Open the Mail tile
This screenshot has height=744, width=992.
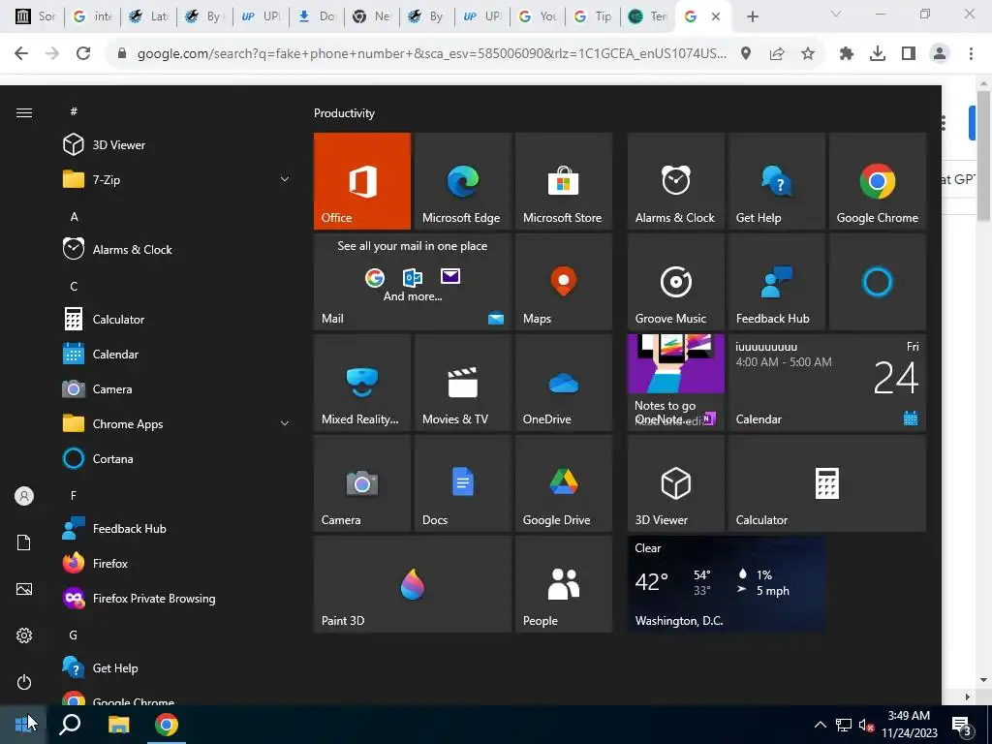pos(413,282)
